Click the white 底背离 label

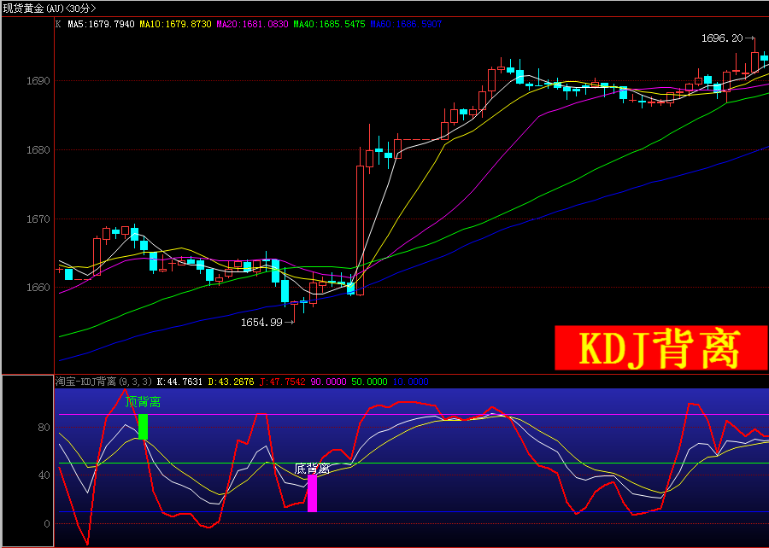pos(312,469)
